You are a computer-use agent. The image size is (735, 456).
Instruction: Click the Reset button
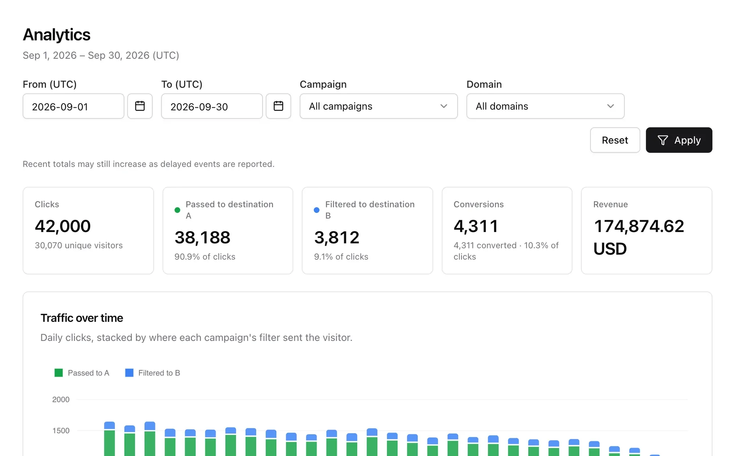(x=615, y=140)
